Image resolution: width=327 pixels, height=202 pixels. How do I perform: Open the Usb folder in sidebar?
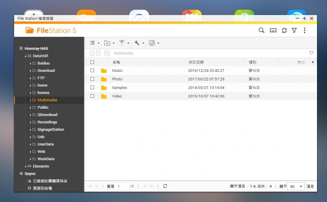(41, 137)
